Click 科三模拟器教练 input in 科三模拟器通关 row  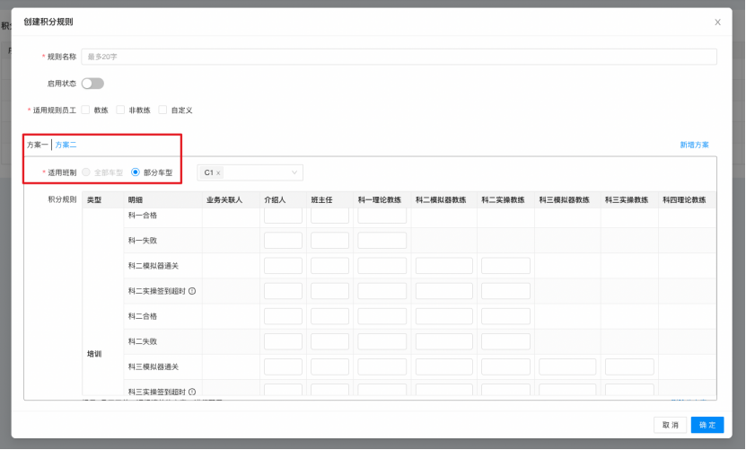click(567, 366)
